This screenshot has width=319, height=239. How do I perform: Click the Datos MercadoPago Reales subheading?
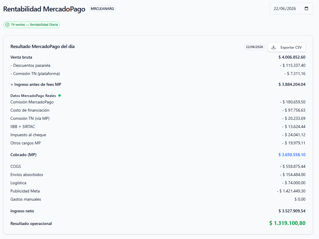tap(33, 96)
